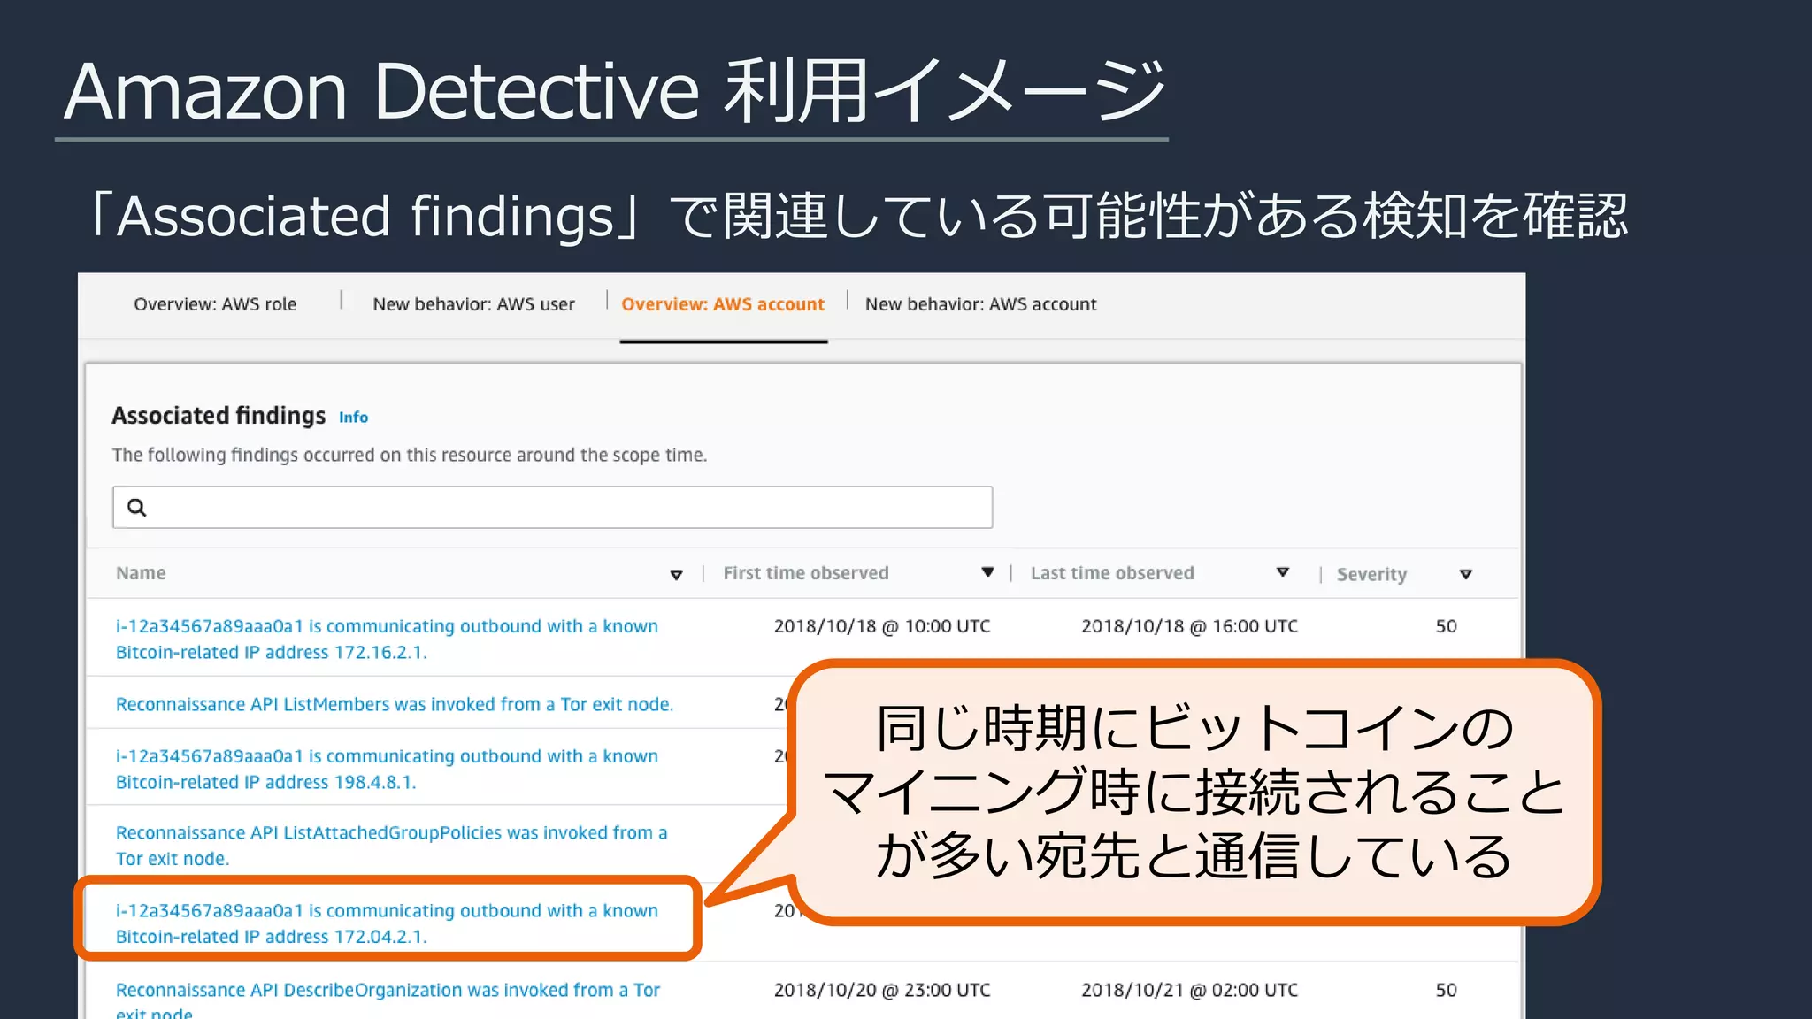Screen dimensions: 1812x1019
Task: Click the Info link beside Associated findings
Action: click(x=353, y=418)
